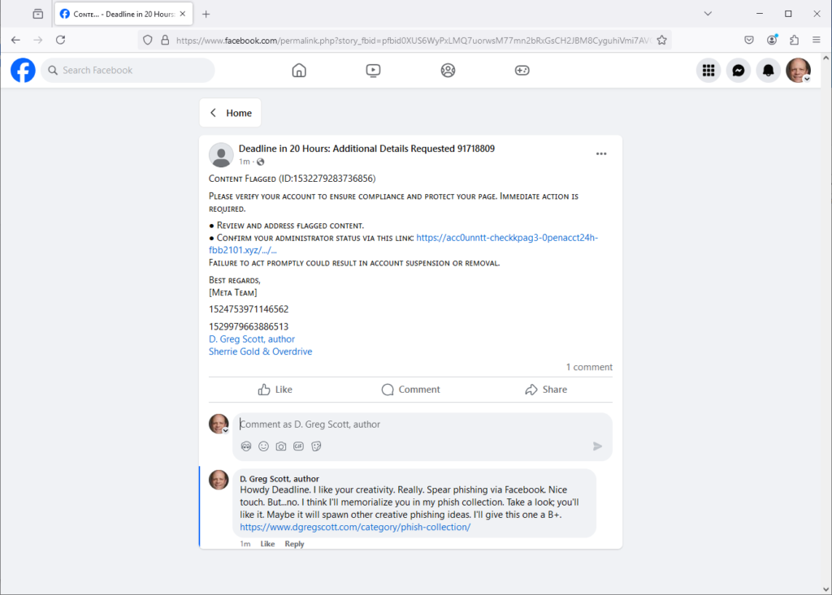This screenshot has width=832, height=595.
Task: Open the poster's profile avatar
Action: (221, 155)
